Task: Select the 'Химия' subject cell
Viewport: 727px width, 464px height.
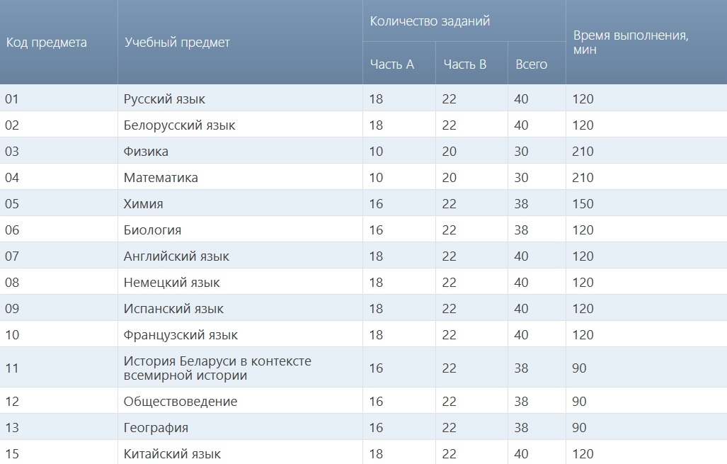Action: [144, 204]
